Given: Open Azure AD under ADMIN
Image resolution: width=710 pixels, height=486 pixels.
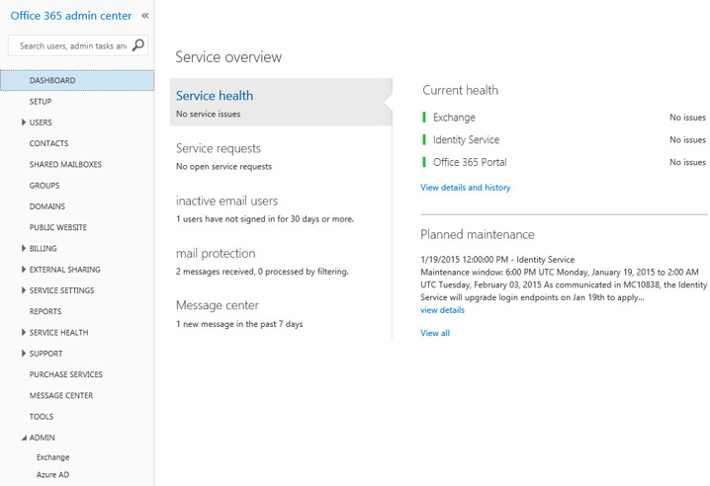Looking at the screenshot, I should tap(53, 475).
